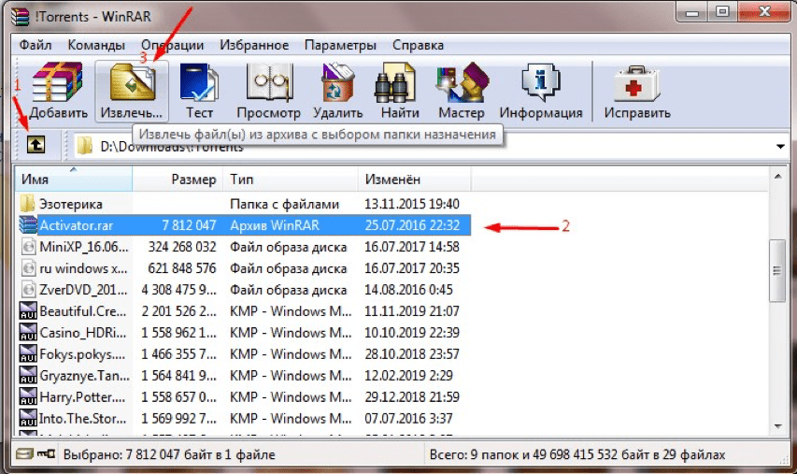Open the Параметры menu
Viewport: 797px width, 474px height.
coord(340,45)
